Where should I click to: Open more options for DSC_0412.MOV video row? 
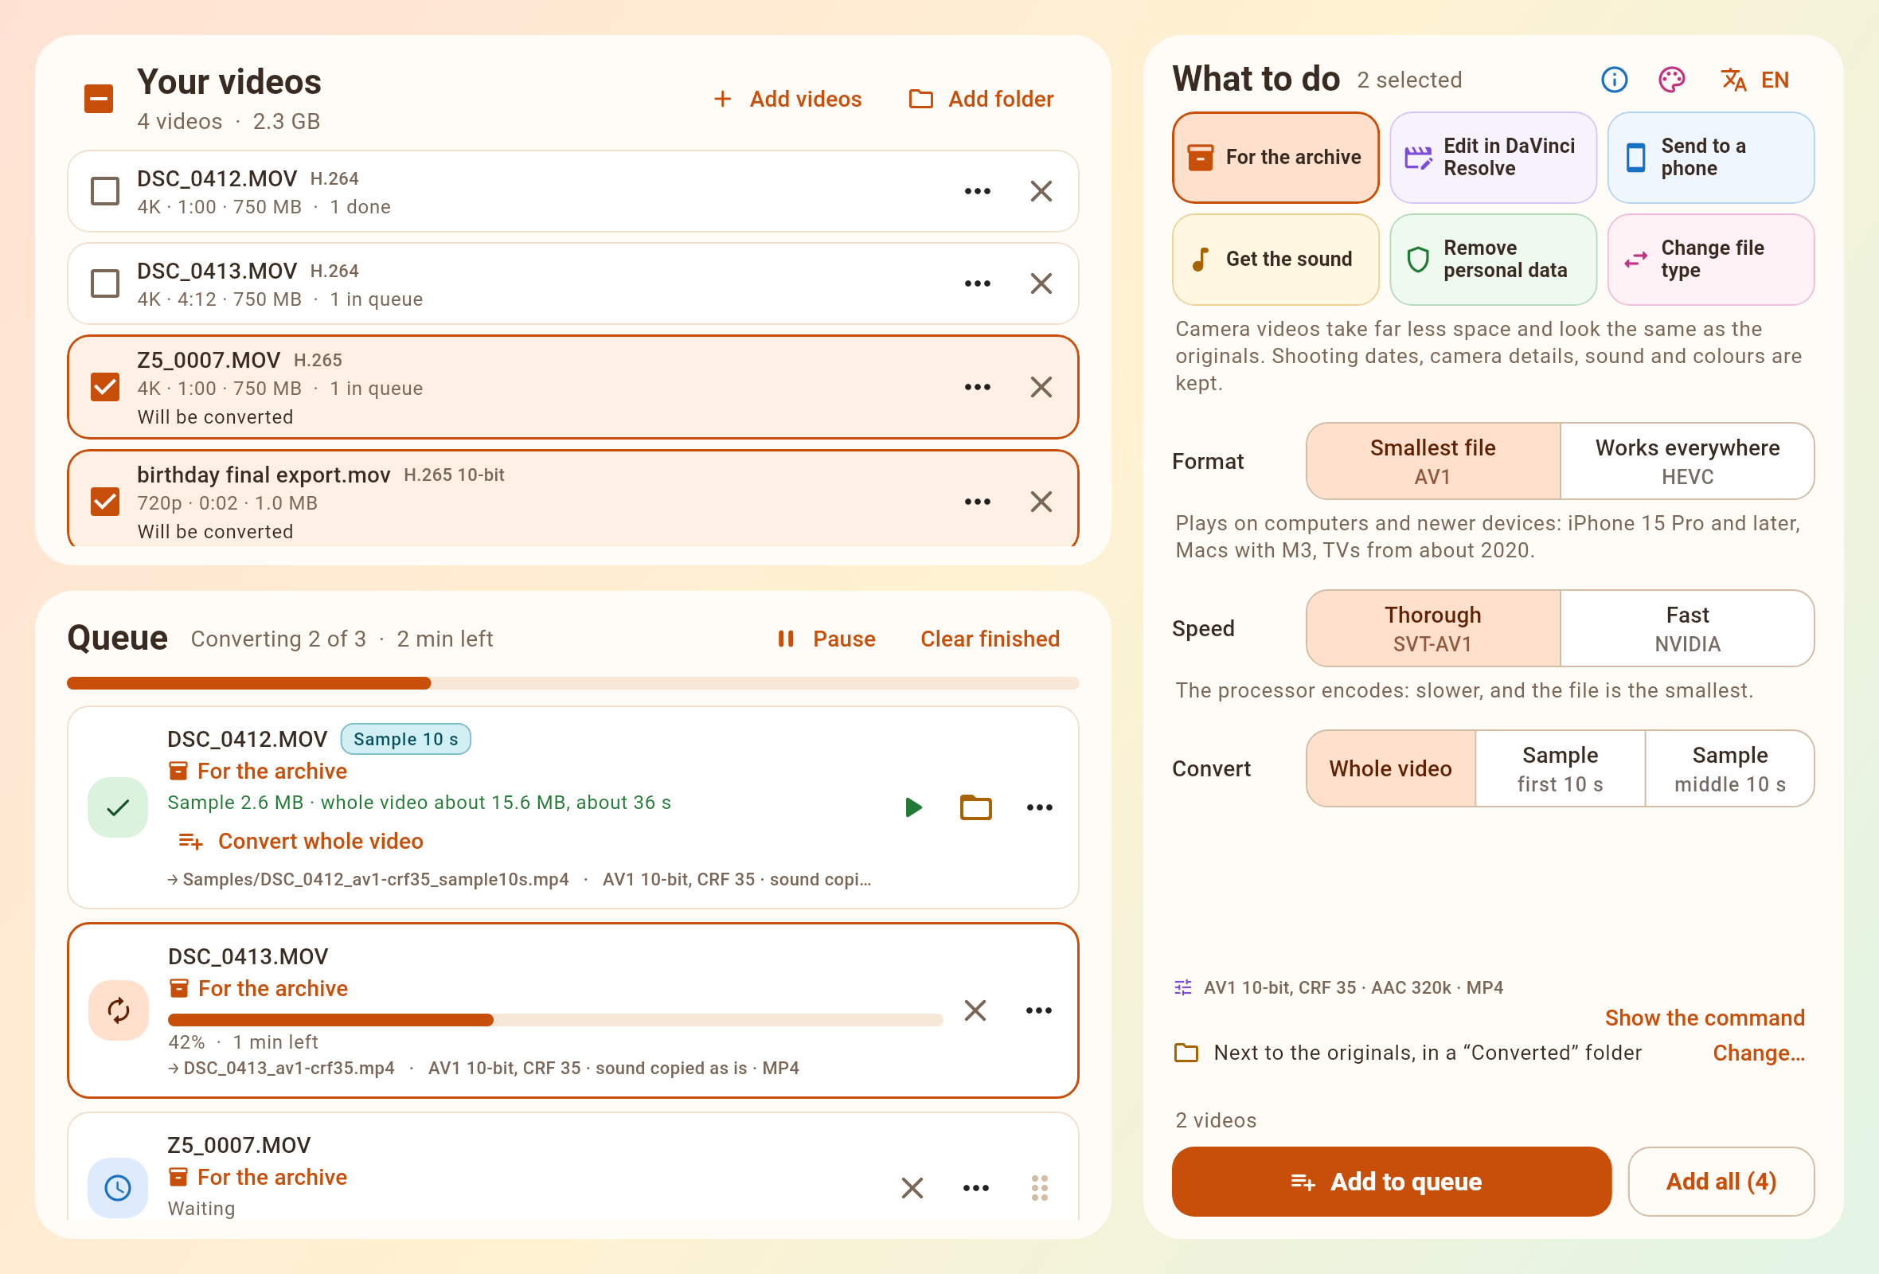[977, 191]
